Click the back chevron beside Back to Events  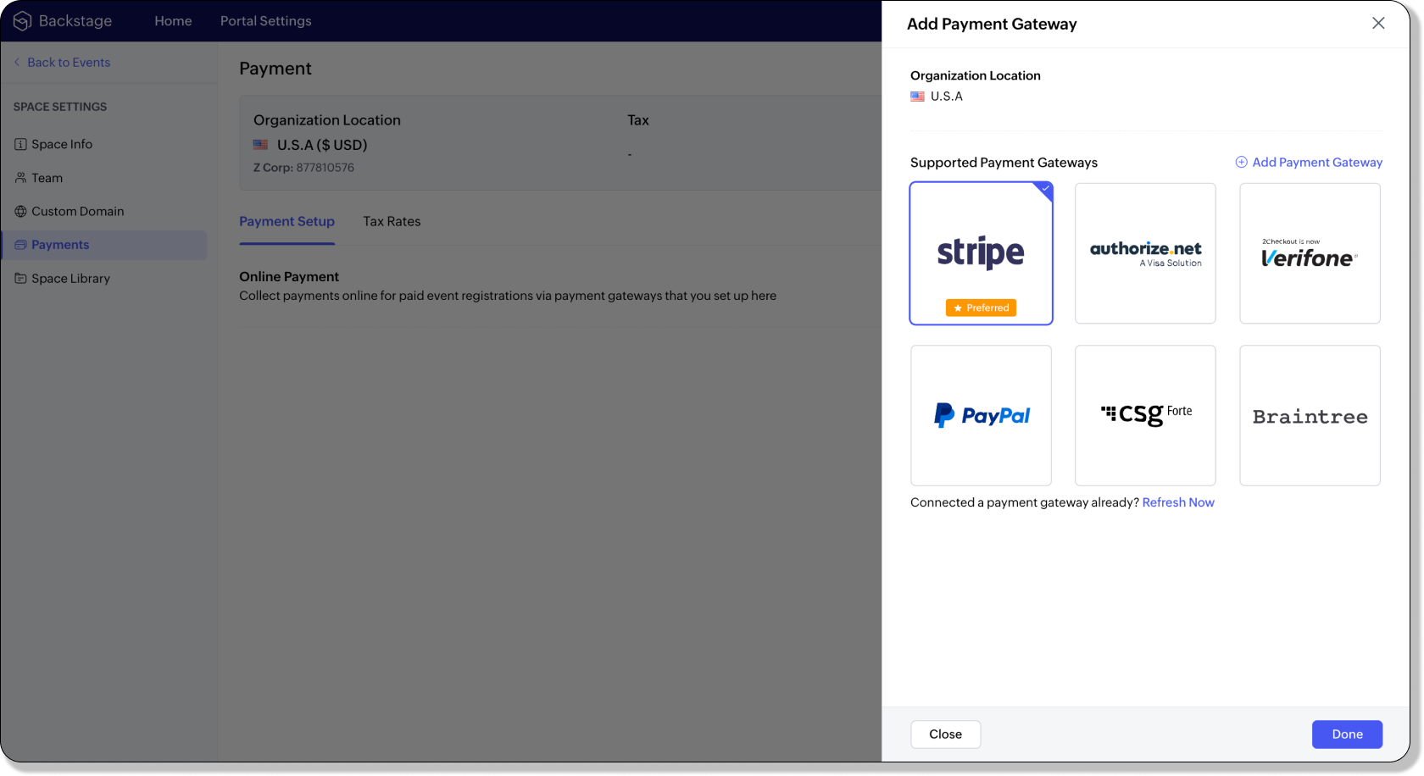click(x=17, y=62)
